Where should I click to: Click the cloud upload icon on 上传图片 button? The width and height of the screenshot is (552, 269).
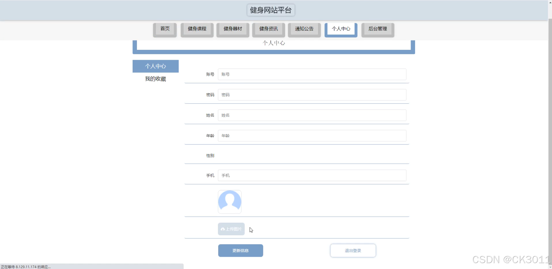coord(224,229)
